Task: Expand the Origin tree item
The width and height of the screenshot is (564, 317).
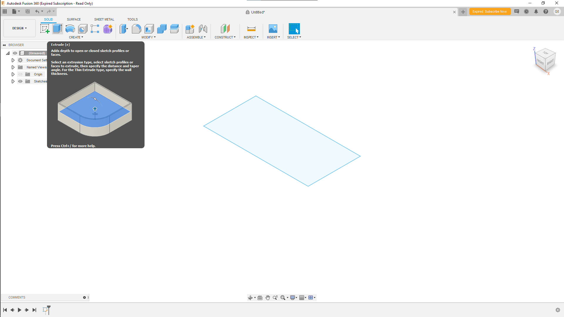Action: click(x=13, y=74)
